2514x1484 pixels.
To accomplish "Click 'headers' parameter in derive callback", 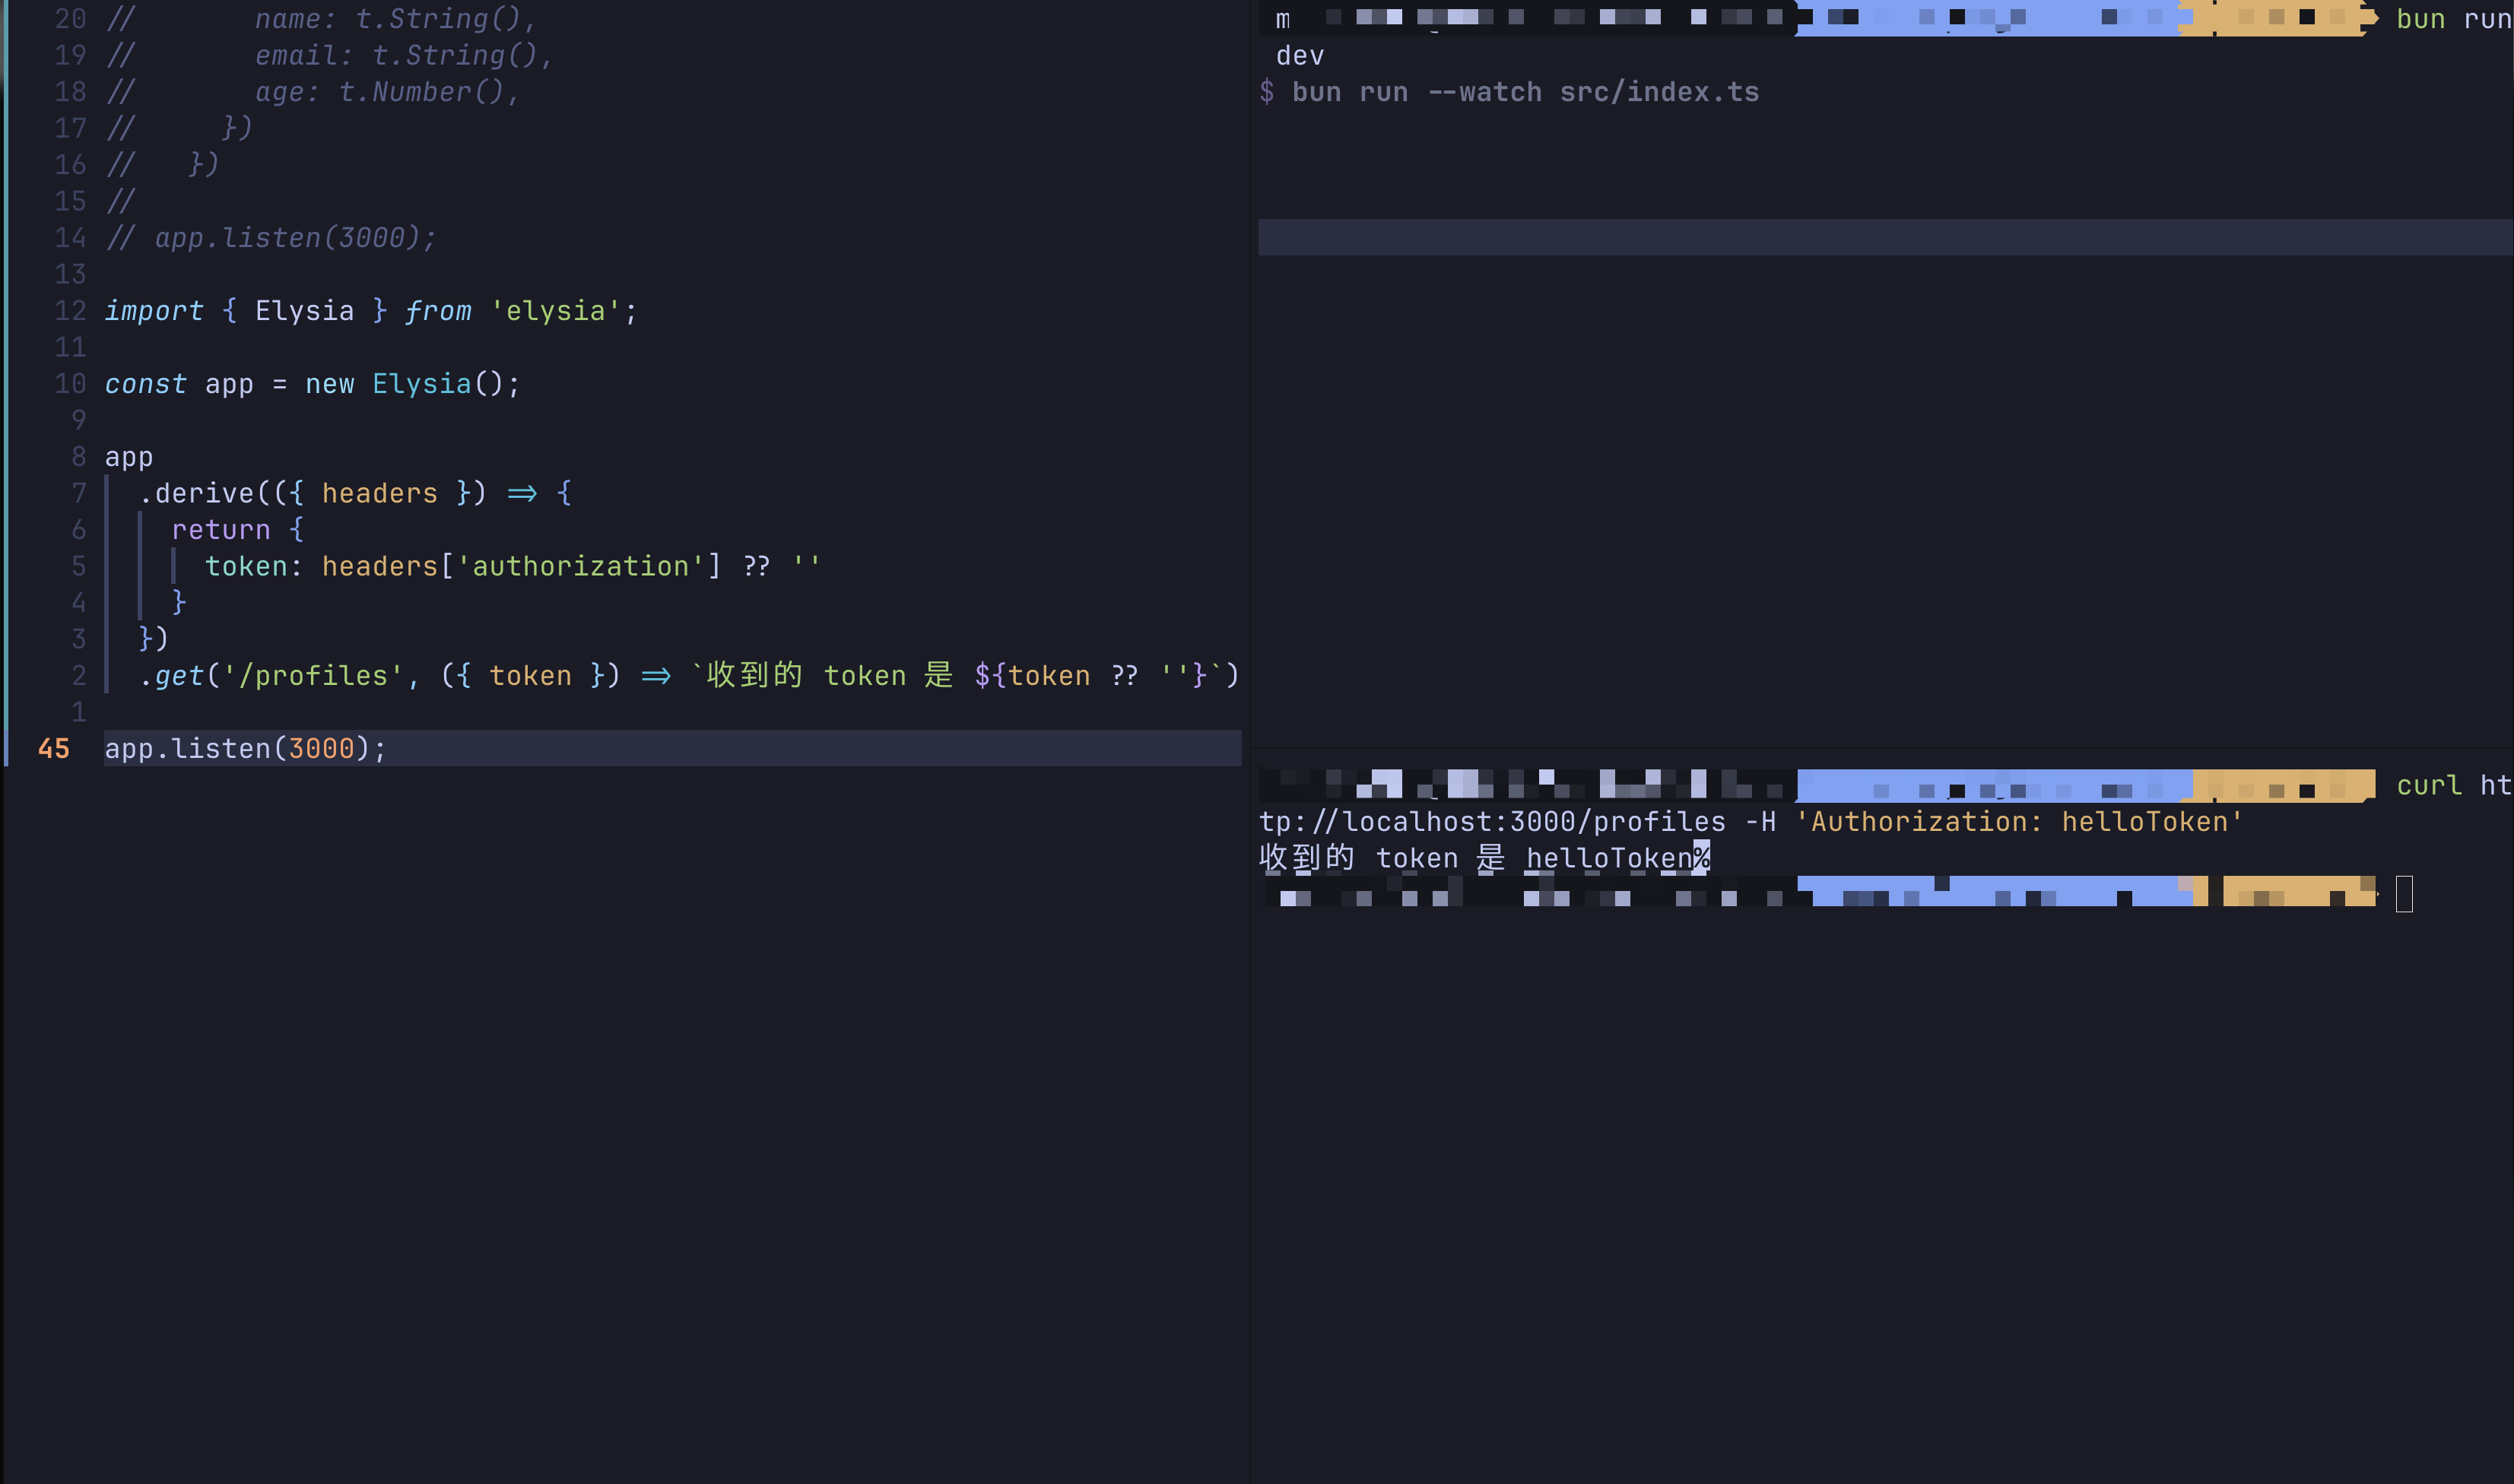I will tap(380, 493).
